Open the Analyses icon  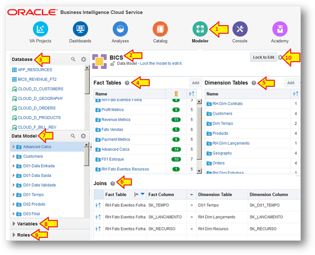[120, 29]
